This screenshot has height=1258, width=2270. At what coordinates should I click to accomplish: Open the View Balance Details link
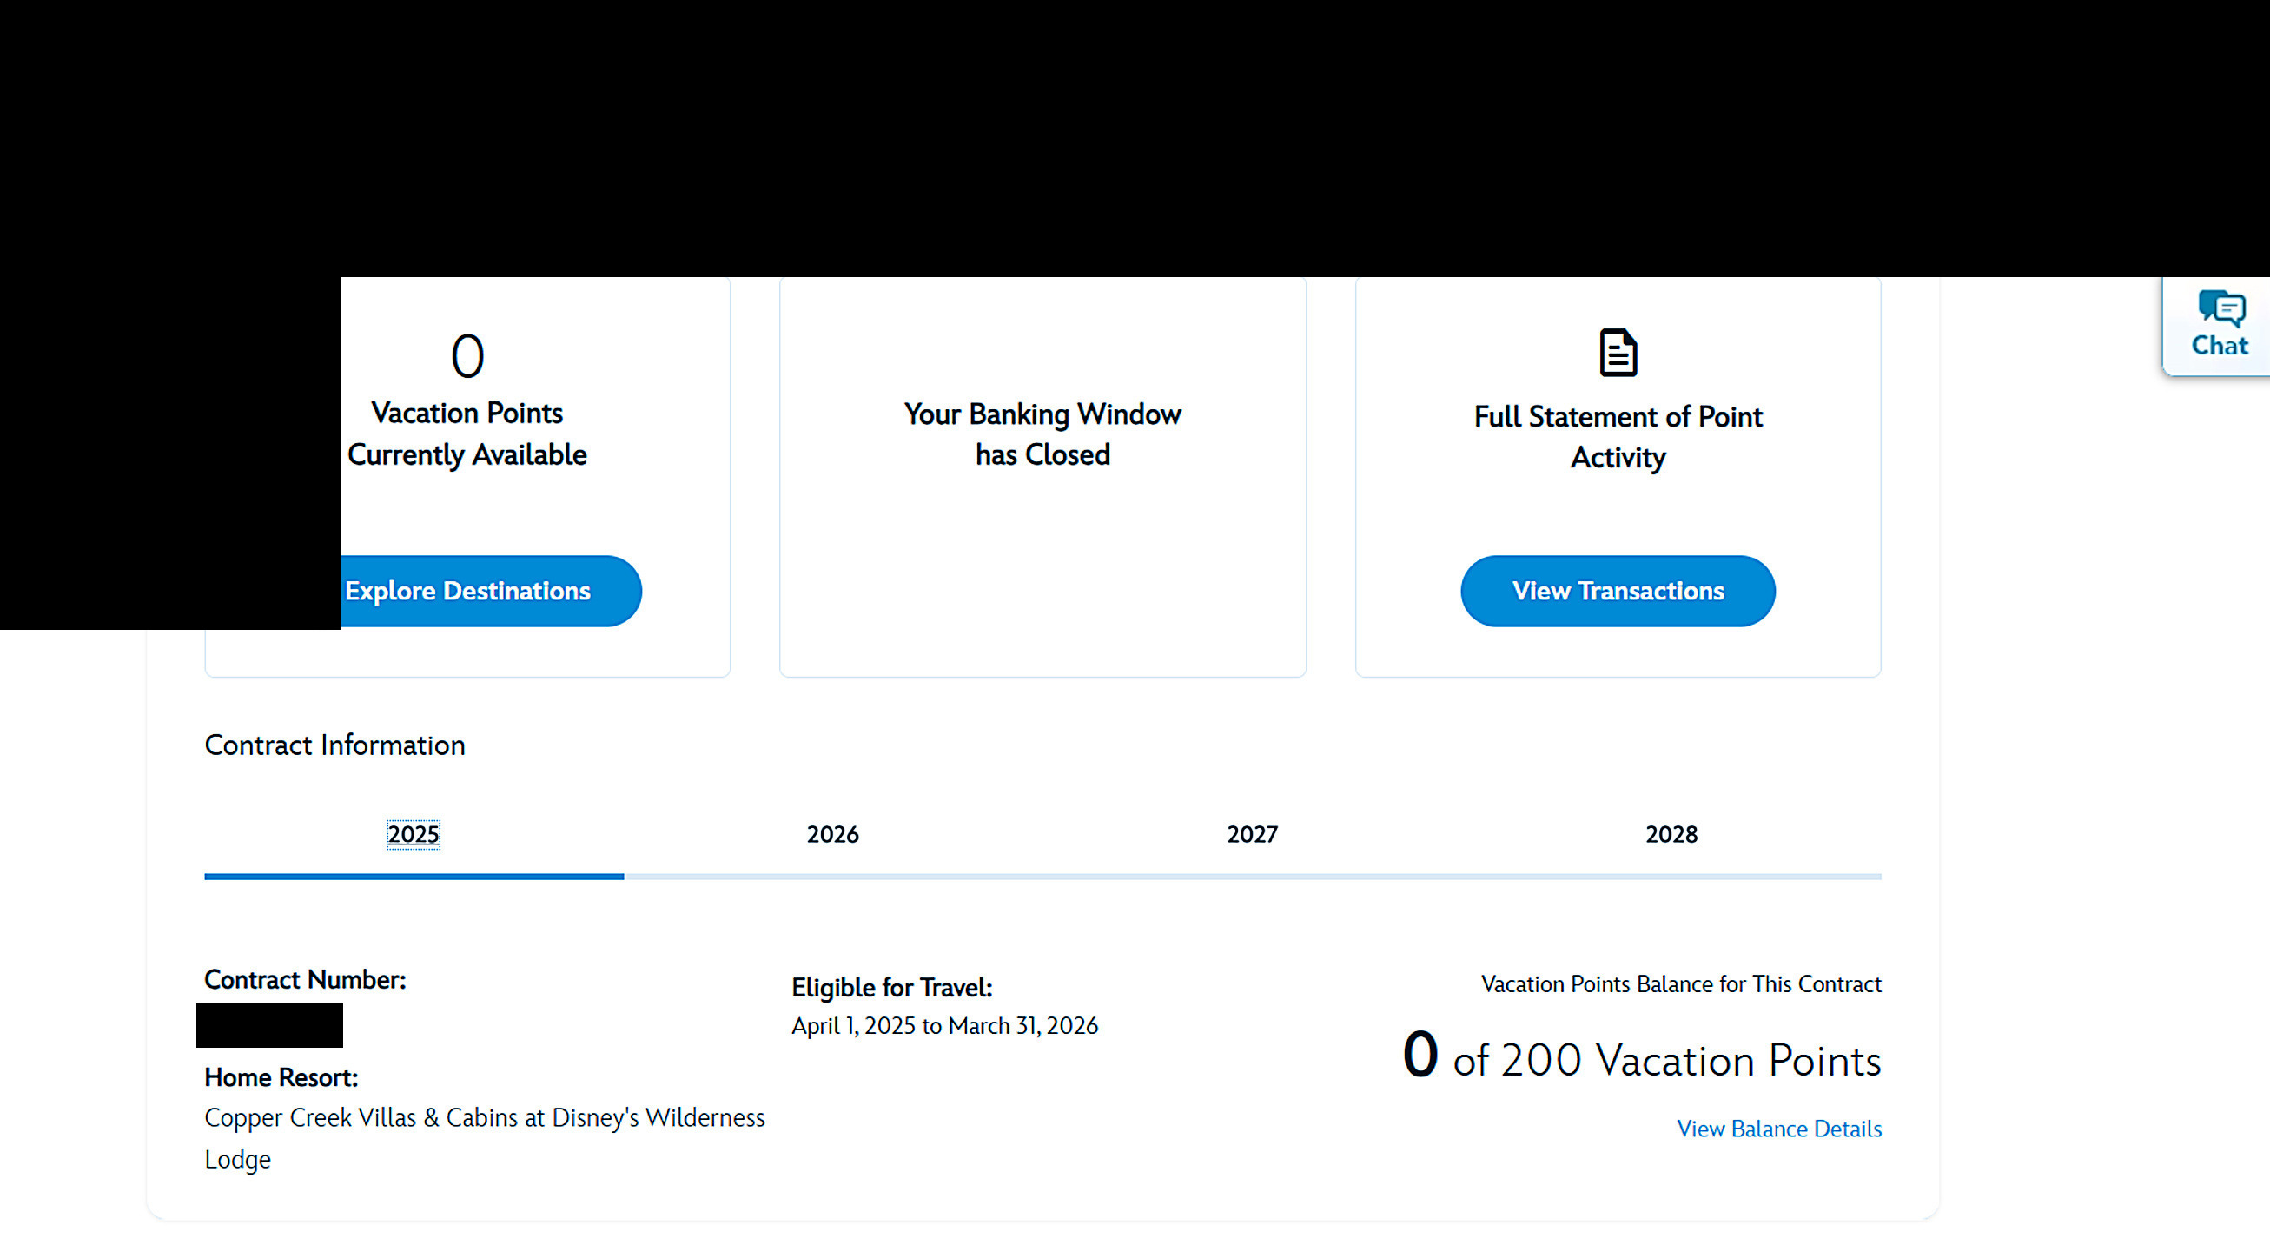pyautogui.click(x=1778, y=1129)
